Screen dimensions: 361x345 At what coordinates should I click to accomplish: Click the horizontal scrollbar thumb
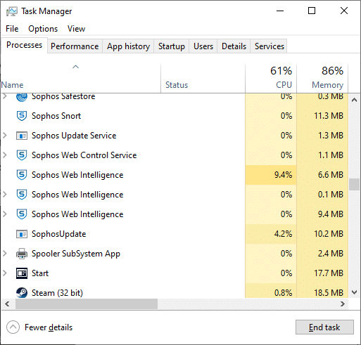coord(87,304)
